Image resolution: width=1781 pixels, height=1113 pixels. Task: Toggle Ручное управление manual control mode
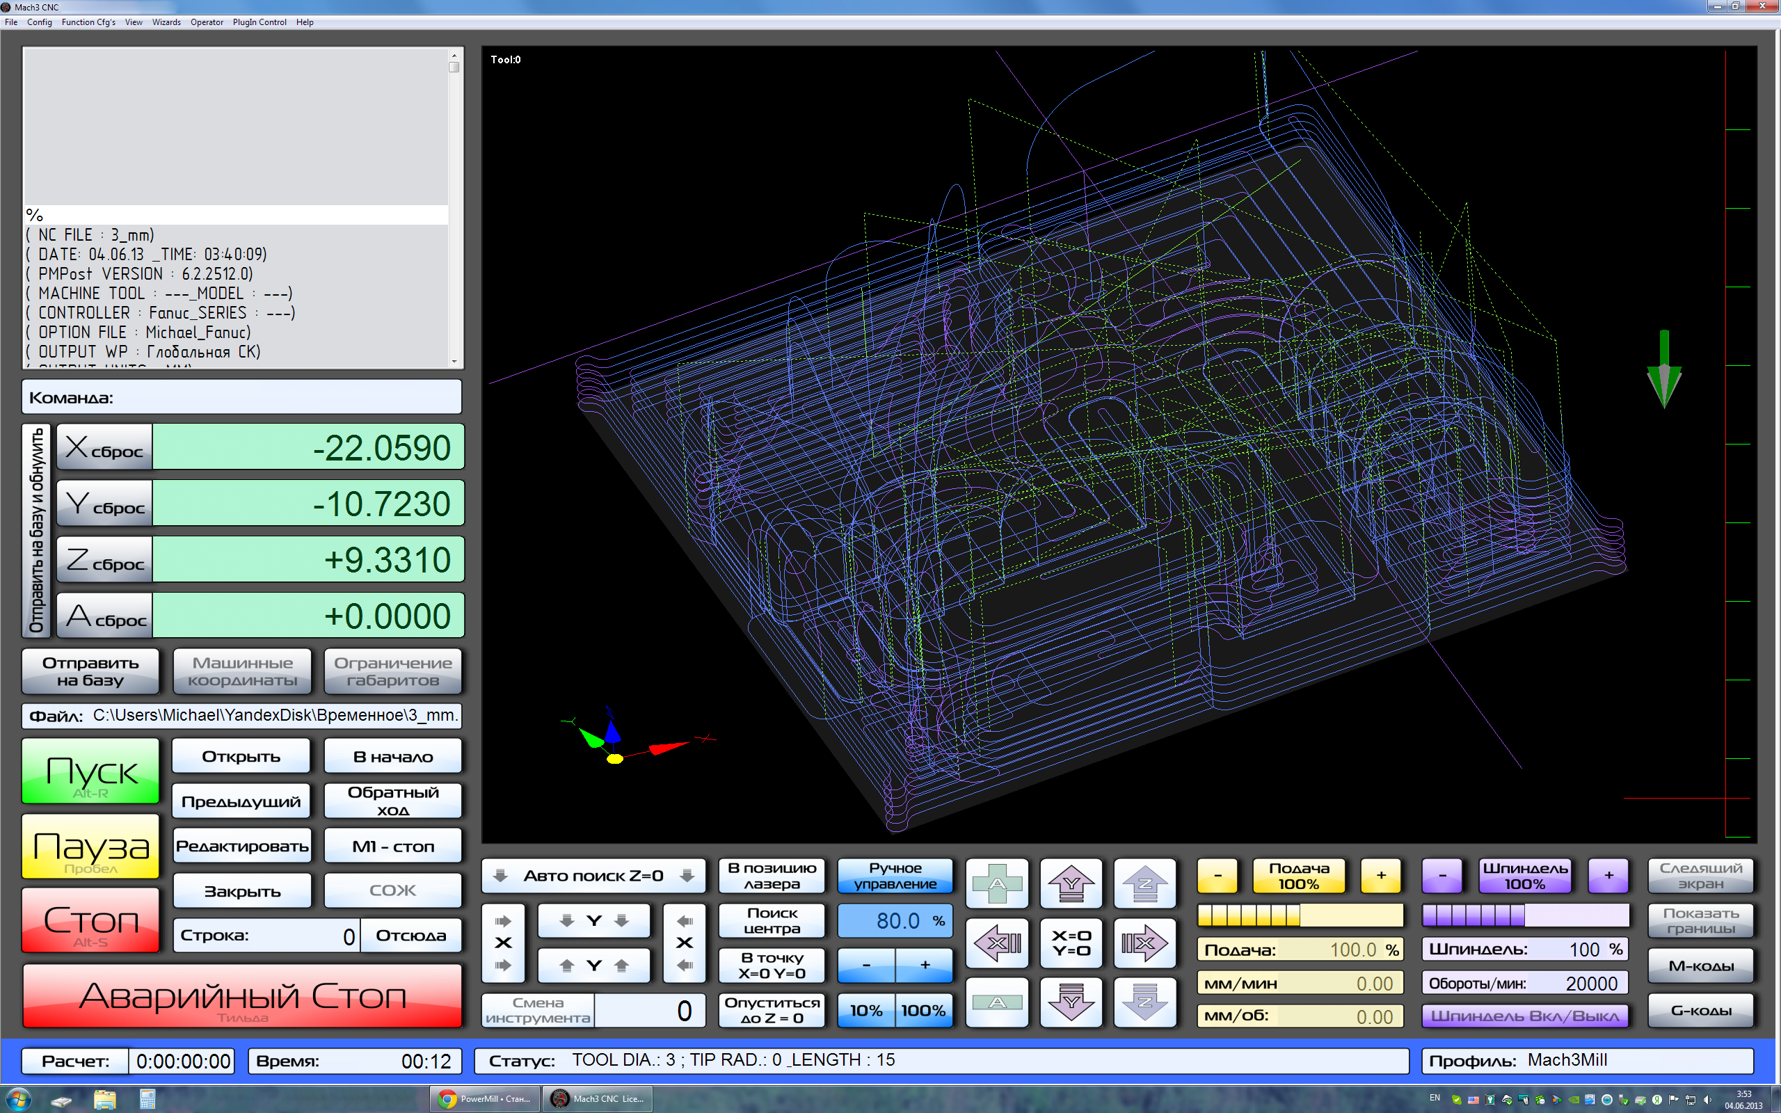(895, 876)
